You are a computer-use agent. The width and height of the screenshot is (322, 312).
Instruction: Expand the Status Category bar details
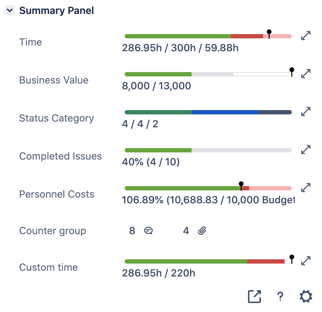click(306, 112)
